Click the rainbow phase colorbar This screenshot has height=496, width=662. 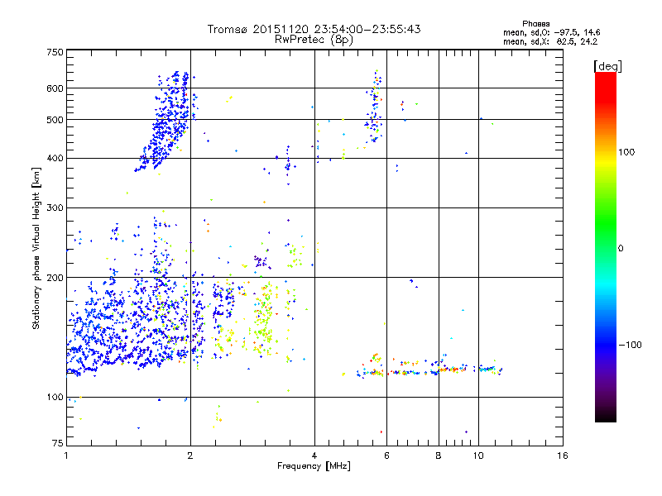click(606, 246)
